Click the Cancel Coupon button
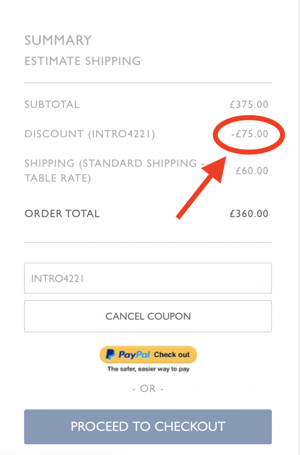Image resolution: width=302 pixels, height=455 pixels. (x=148, y=316)
